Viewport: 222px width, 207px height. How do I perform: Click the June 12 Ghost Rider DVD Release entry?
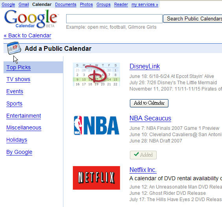tap(168, 193)
